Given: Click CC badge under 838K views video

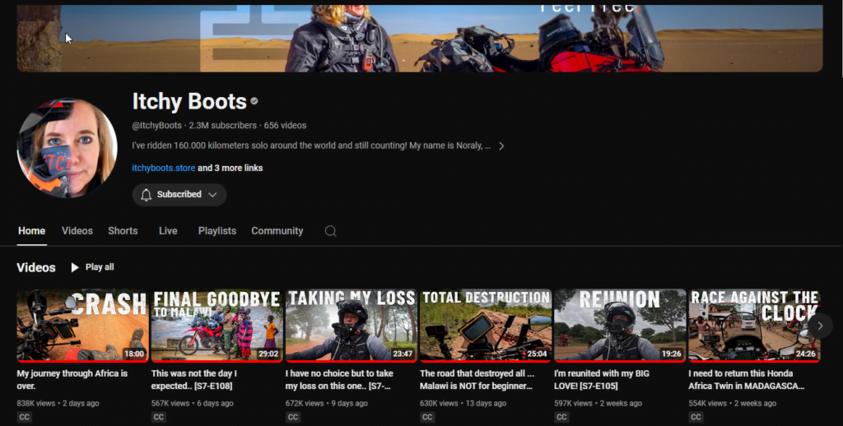Looking at the screenshot, I should coord(24,417).
